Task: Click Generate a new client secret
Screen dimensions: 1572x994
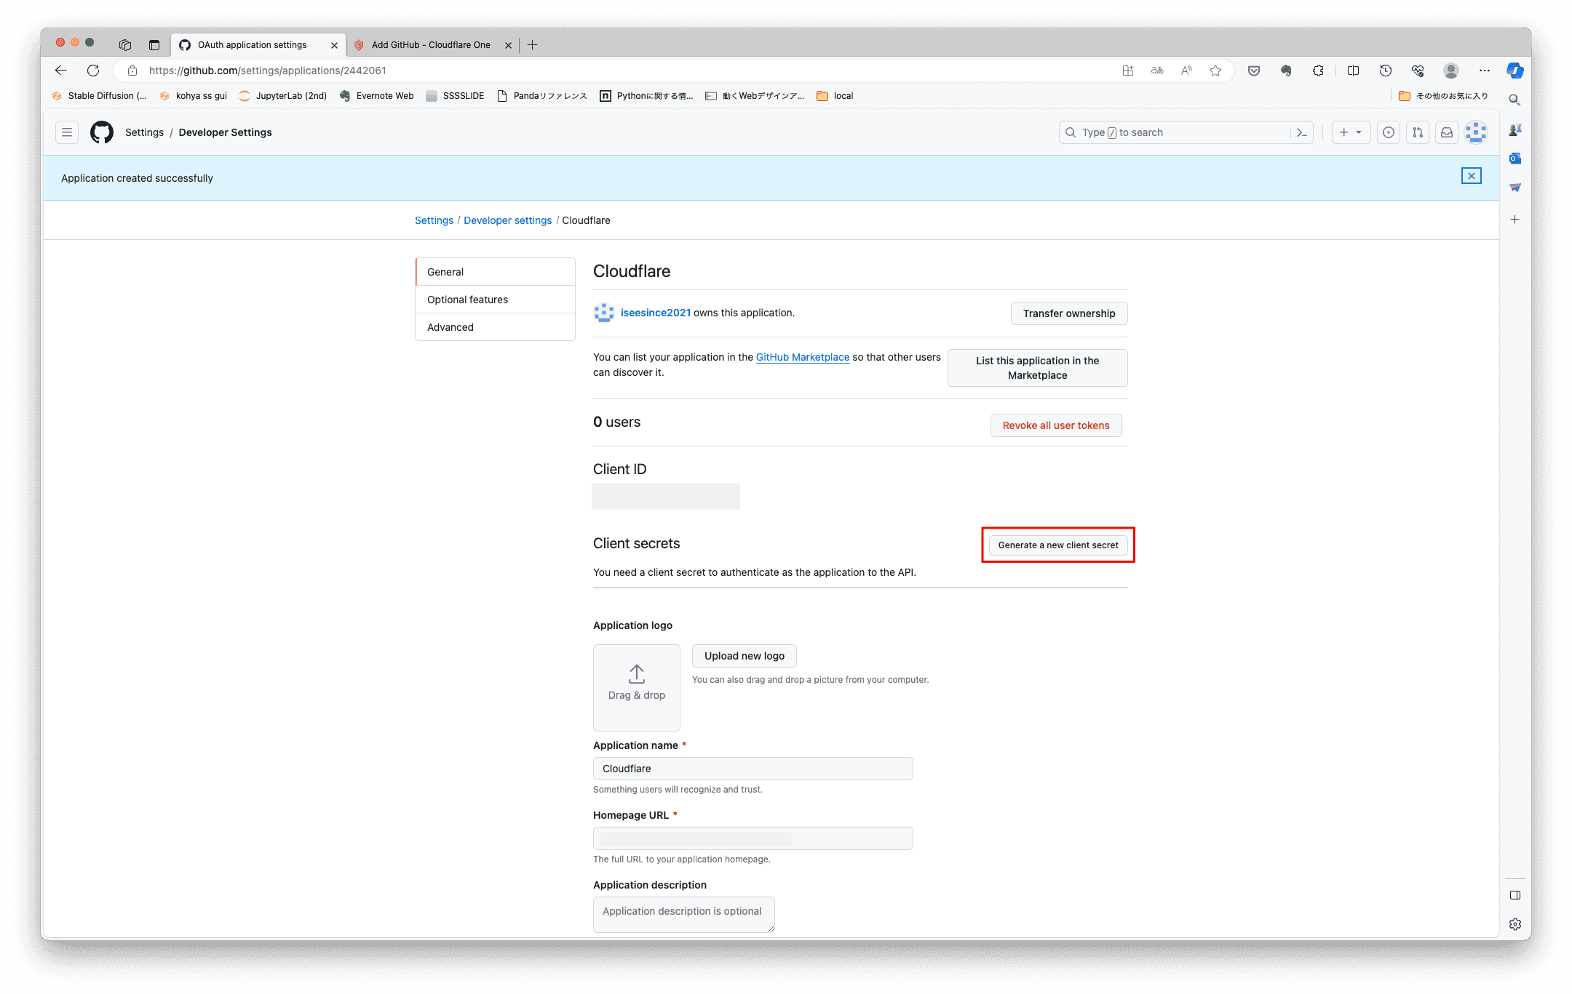Action: pyautogui.click(x=1058, y=545)
